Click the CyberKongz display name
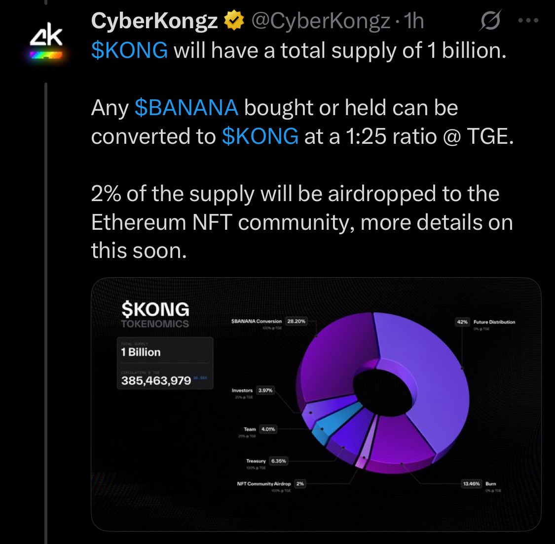Viewport: 555px width, 544px height. pyautogui.click(x=154, y=21)
